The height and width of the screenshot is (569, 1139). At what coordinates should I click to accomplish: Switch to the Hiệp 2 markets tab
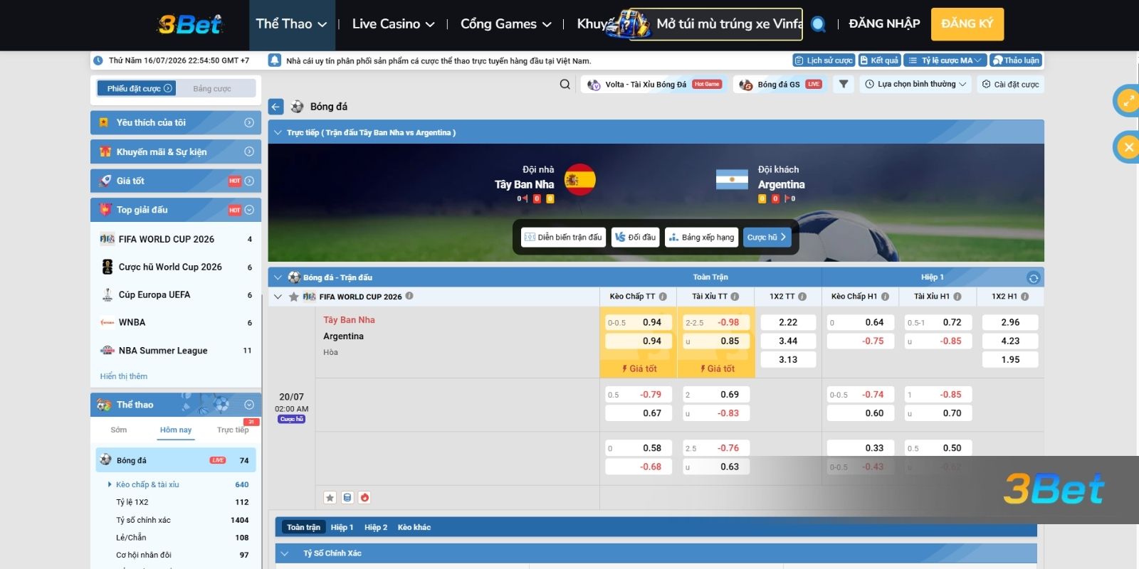(376, 527)
